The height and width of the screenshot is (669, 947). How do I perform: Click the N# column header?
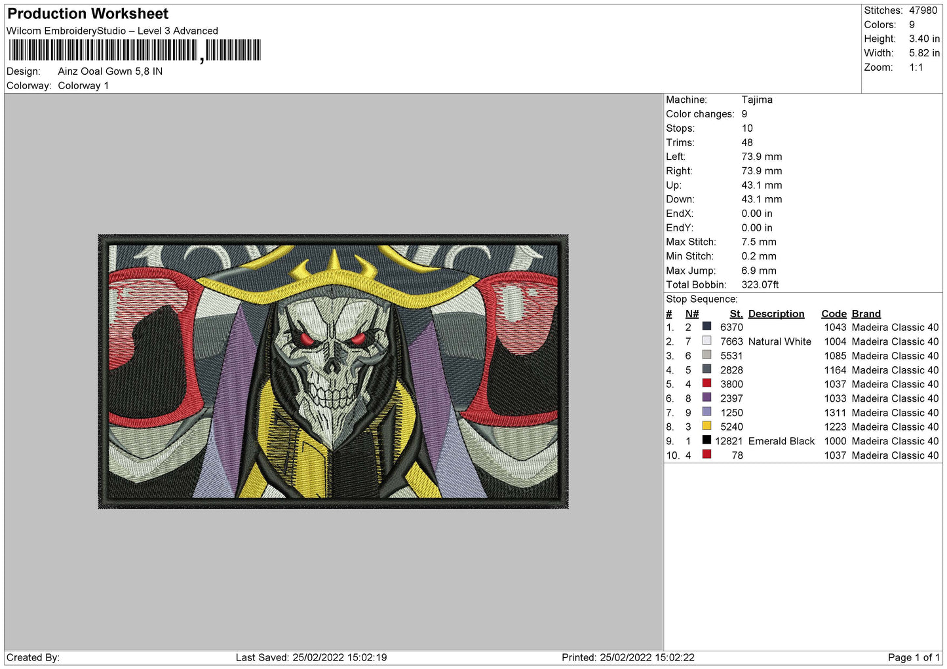pyautogui.click(x=691, y=314)
